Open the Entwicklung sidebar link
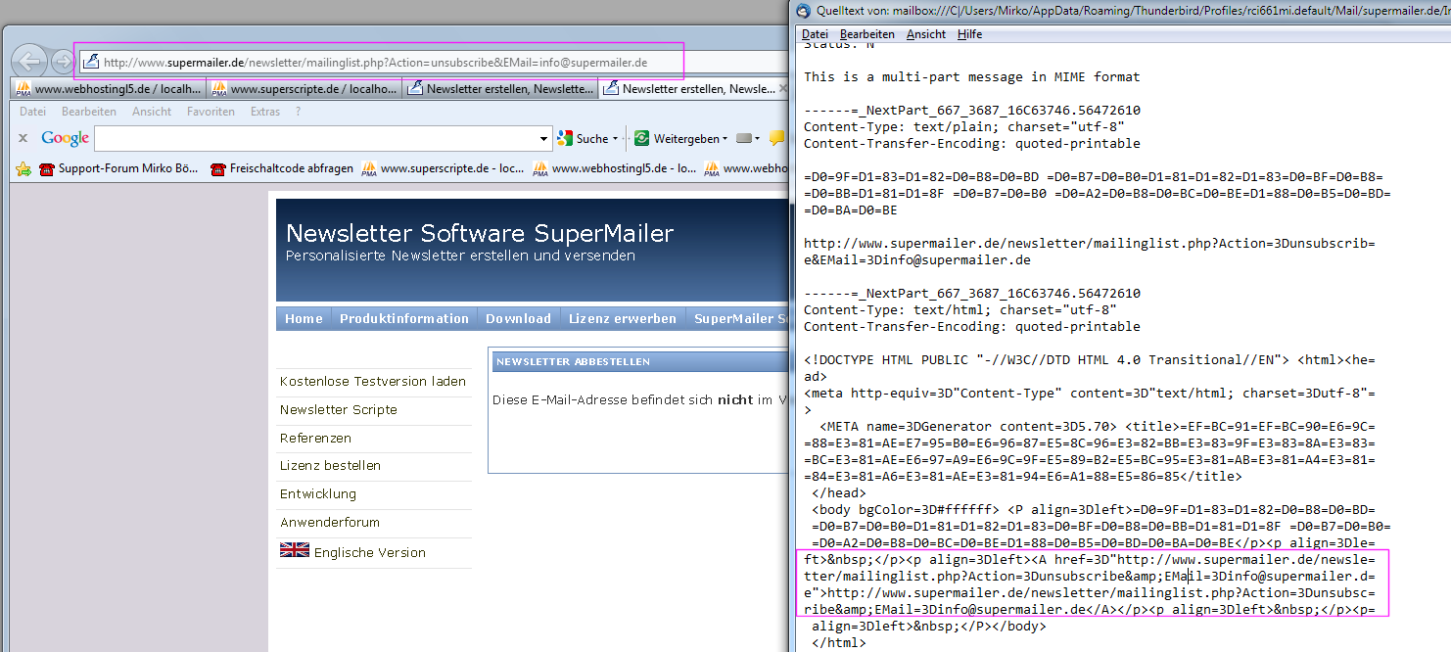This screenshot has height=652, width=1451. coord(318,493)
